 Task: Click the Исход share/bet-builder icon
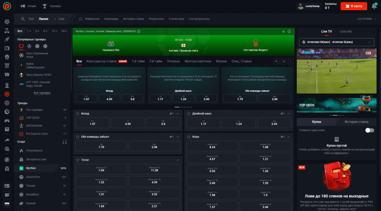point(172,114)
